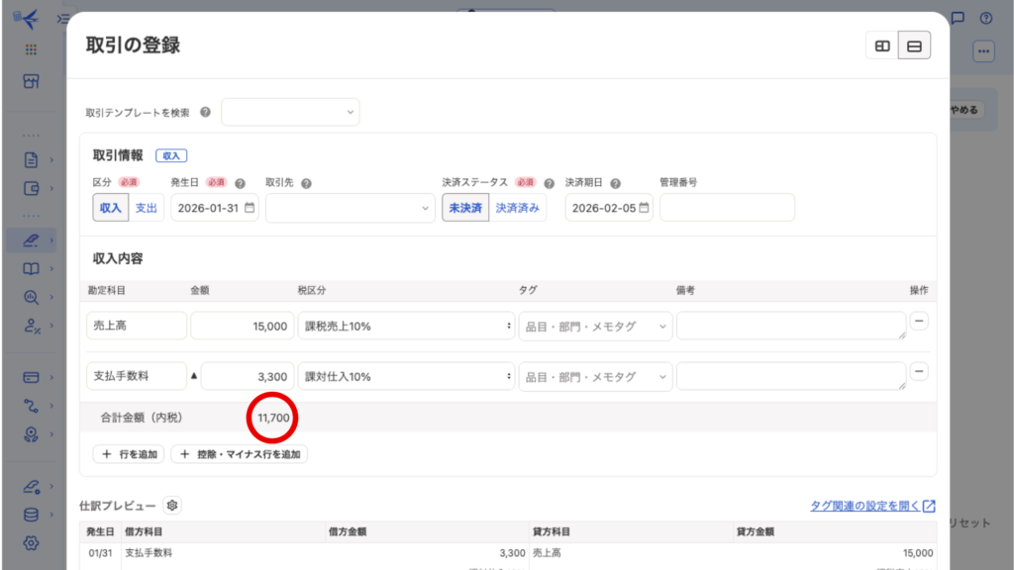
Task: Set payment status to 決済済み
Action: tap(518, 208)
